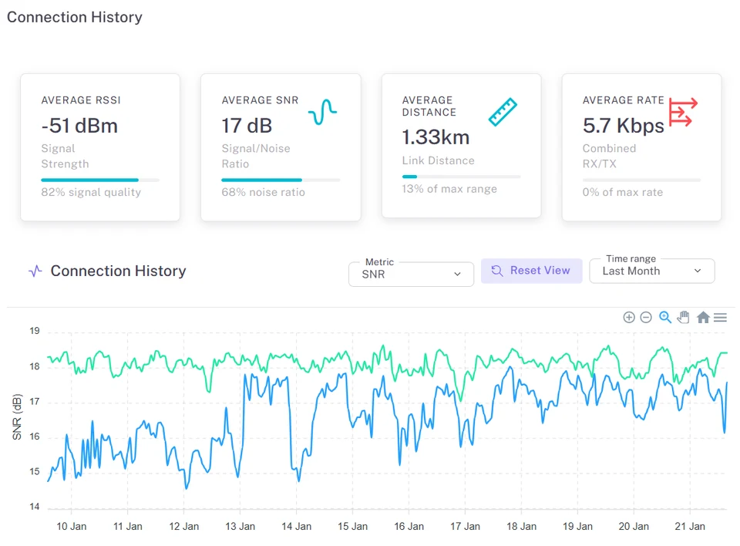Click the 10 Jan axis label
The height and width of the screenshot is (546, 740).
[x=71, y=526]
